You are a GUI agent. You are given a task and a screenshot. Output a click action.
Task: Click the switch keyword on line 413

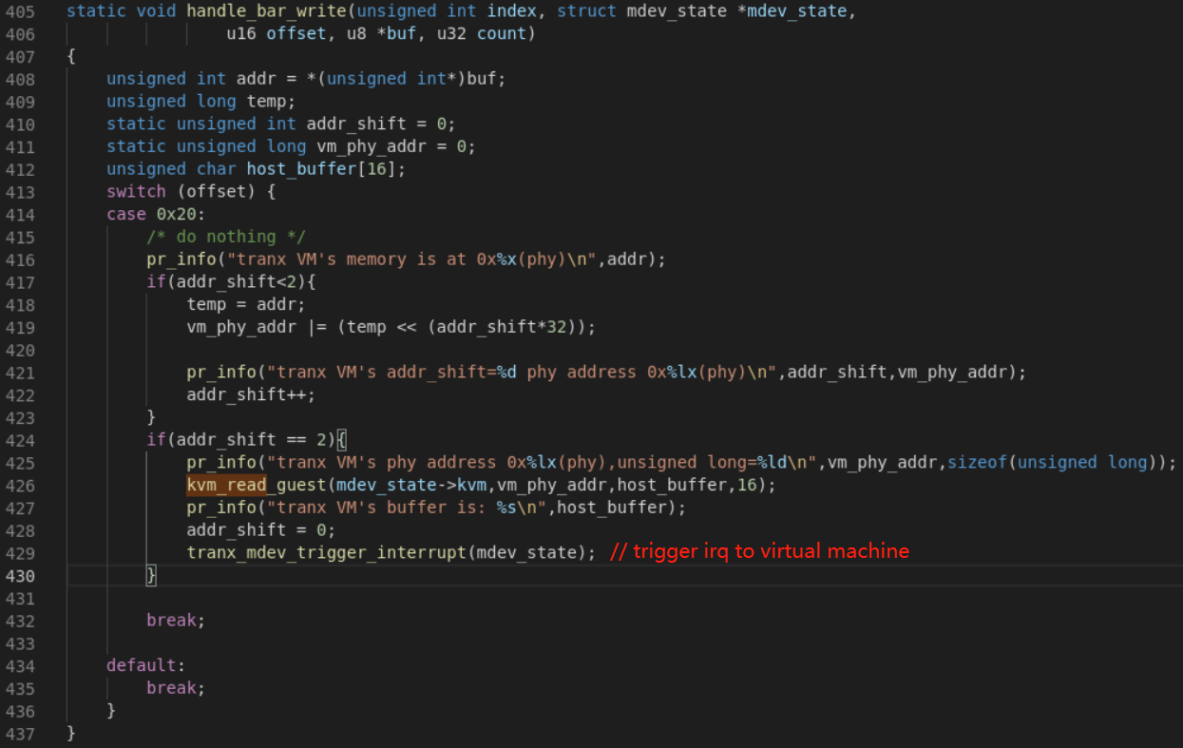[x=136, y=191]
